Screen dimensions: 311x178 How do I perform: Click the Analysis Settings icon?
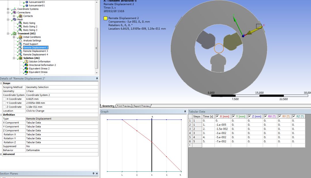pos(21,41)
